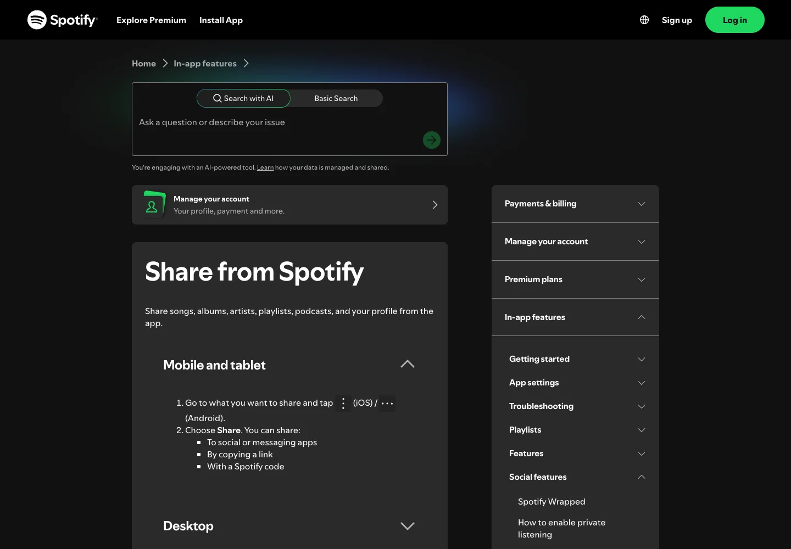Click the Log in button
This screenshot has height=549, width=791.
pyautogui.click(x=735, y=20)
